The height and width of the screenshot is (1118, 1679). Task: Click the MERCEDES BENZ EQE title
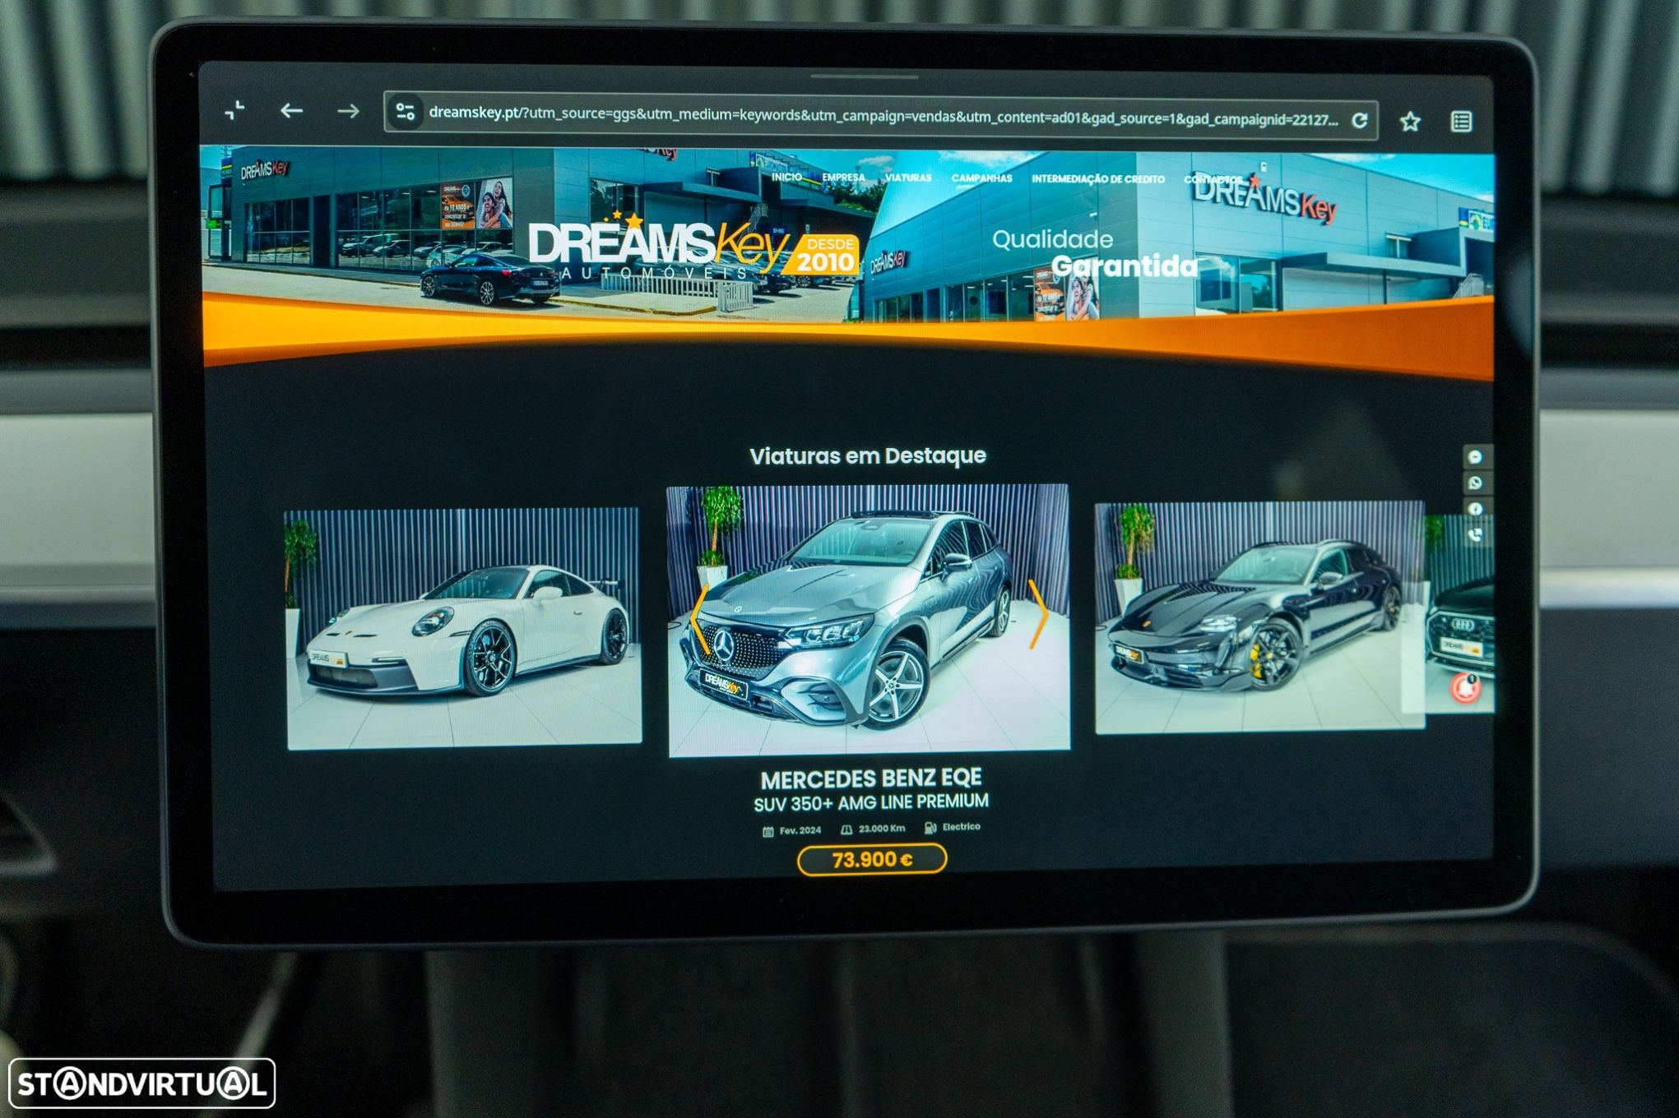click(x=871, y=778)
